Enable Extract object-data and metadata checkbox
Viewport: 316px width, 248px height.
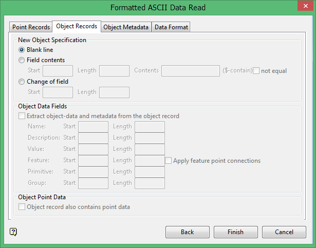[22, 116]
